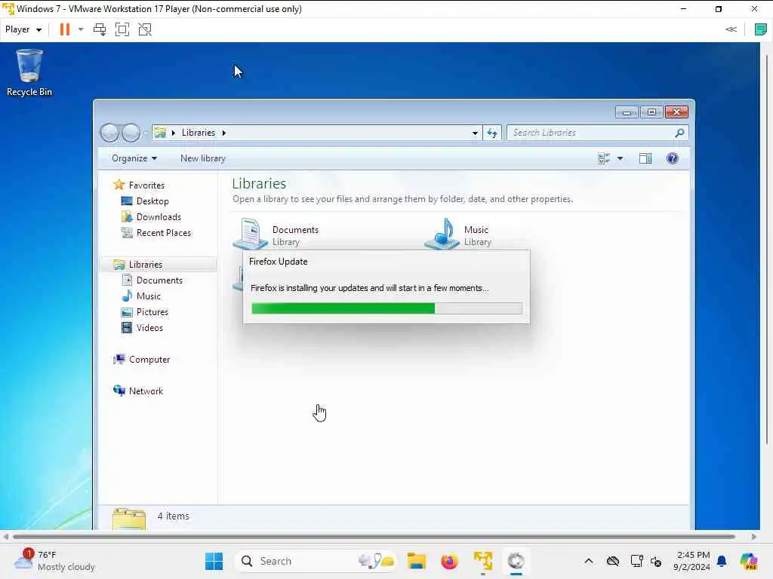Enter VMware full screen mode
773x579 pixels.
122,29
